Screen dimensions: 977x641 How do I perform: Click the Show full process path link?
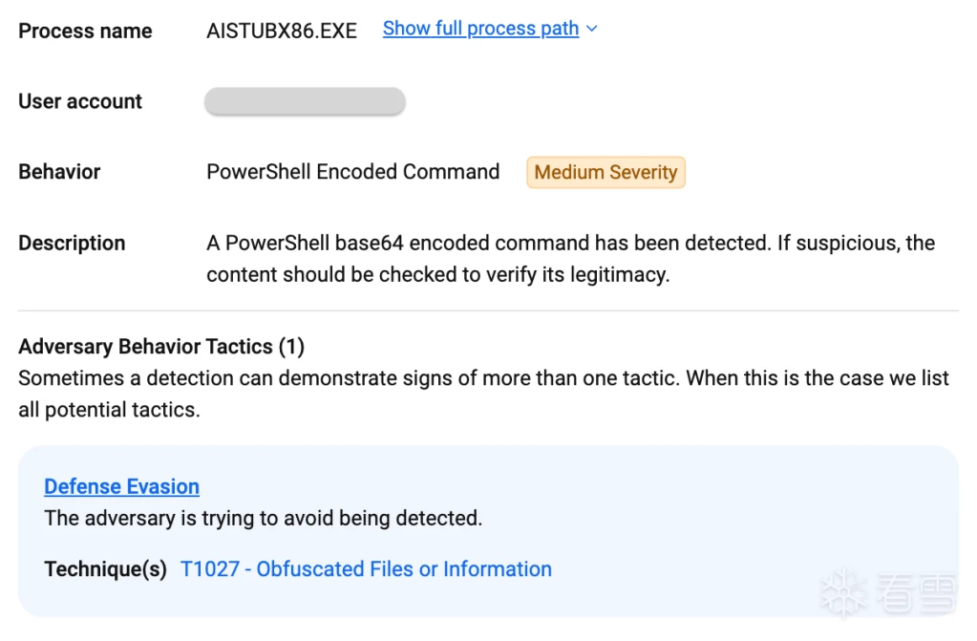click(x=480, y=29)
